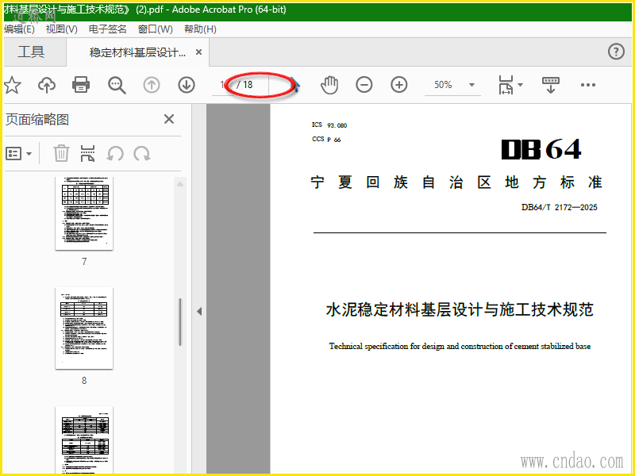Open Help question mark icon

616,52
